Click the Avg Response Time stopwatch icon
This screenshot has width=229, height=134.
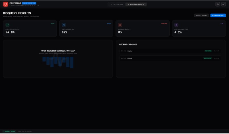click(176, 25)
